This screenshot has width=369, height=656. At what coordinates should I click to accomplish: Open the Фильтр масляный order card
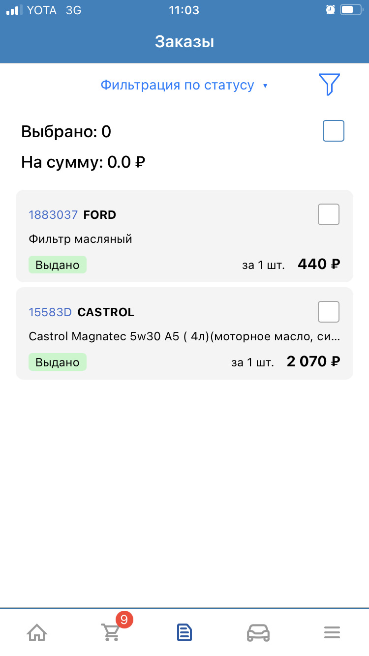point(80,239)
